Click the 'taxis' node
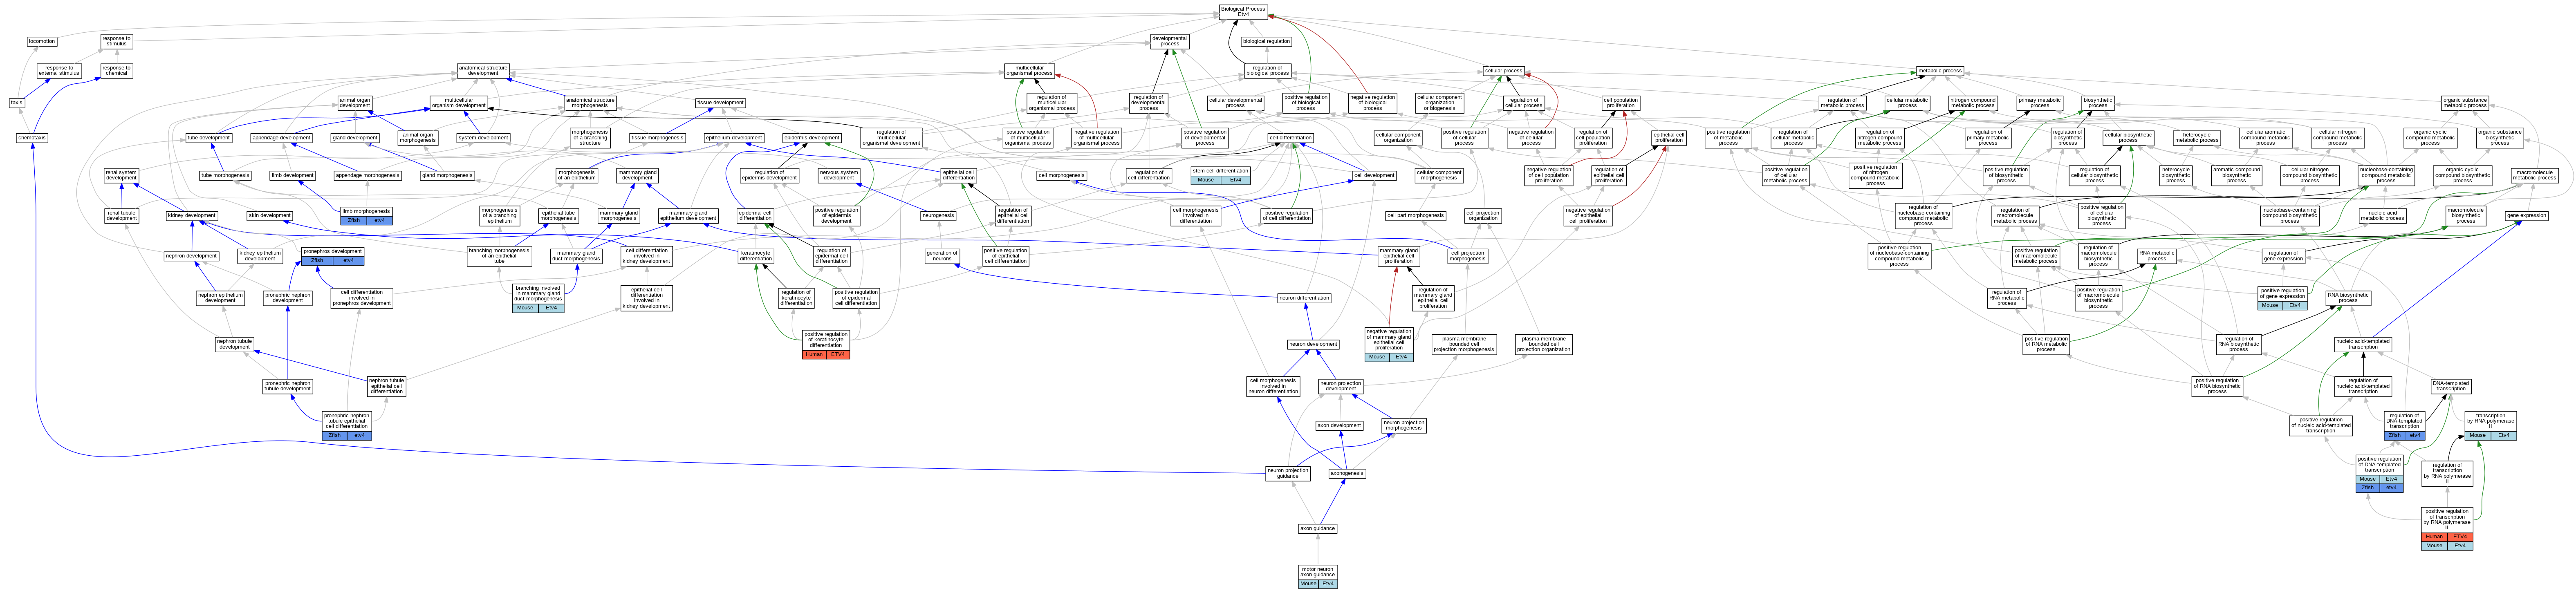 (x=17, y=103)
